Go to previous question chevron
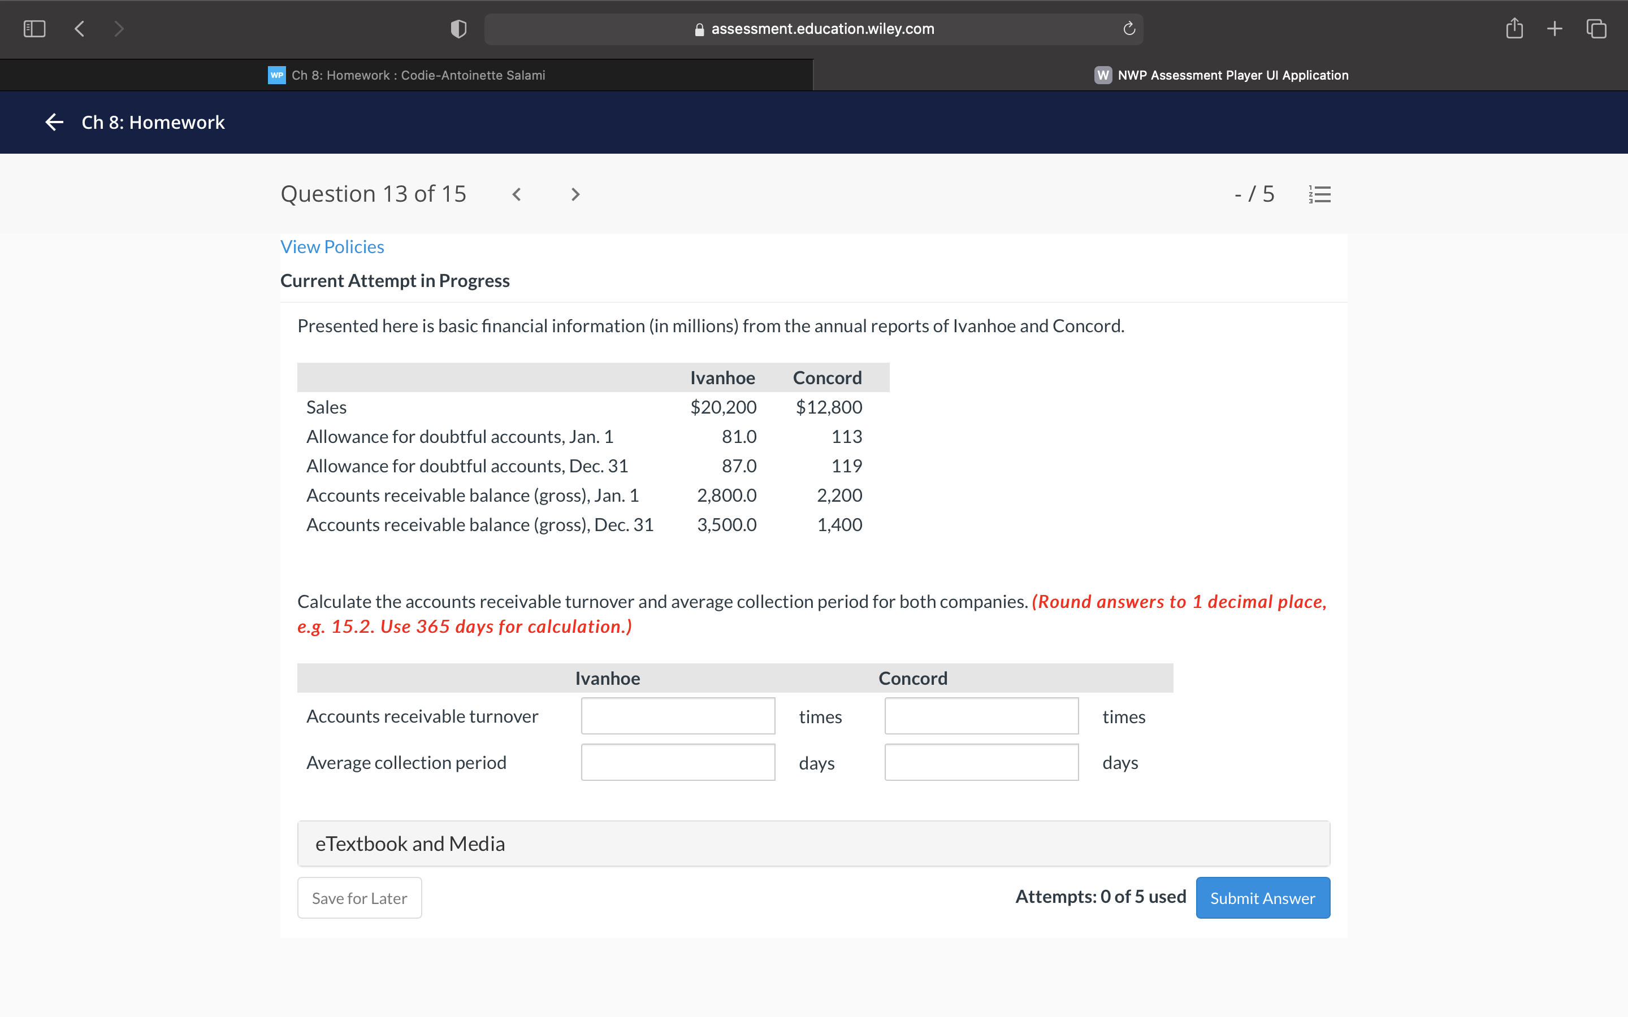 [x=517, y=194]
